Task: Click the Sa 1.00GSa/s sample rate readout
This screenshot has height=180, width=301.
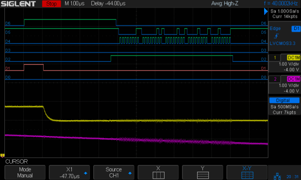Action: pyautogui.click(x=284, y=11)
